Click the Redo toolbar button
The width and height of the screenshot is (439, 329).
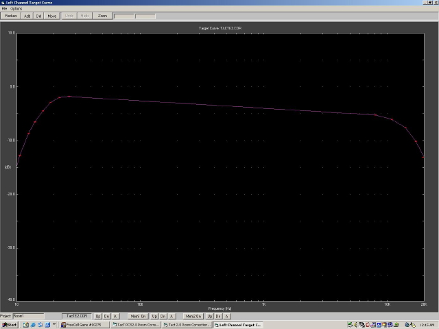tap(84, 16)
